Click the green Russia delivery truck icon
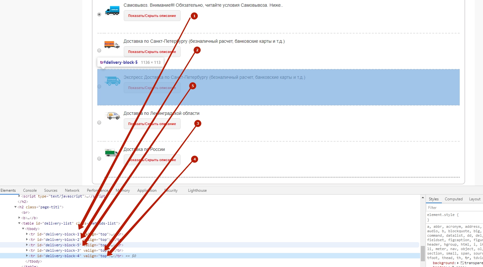The image size is (483, 267). pos(111,152)
